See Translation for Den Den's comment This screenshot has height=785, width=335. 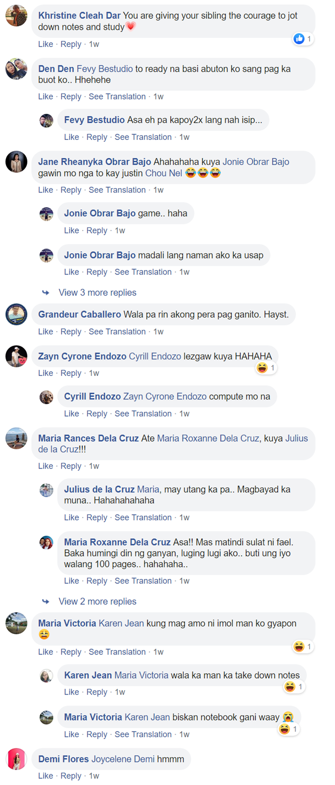pyautogui.click(x=117, y=97)
